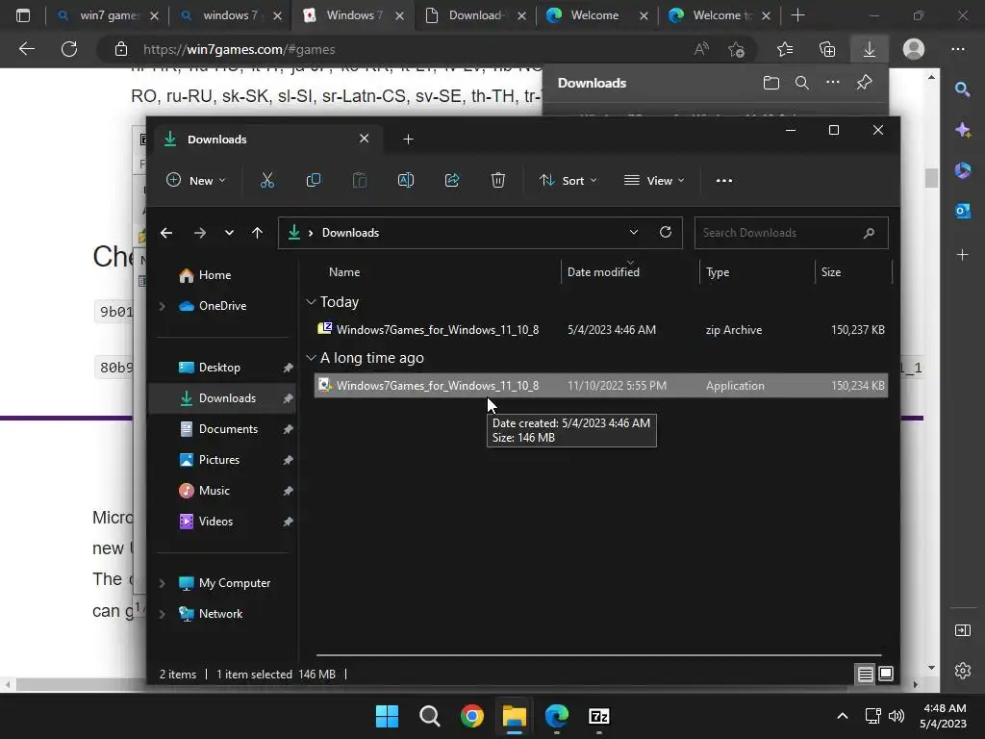Image resolution: width=985 pixels, height=739 pixels.
Task: Open the See more ellipsis in Explorer toolbar
Action: (723, 180)
